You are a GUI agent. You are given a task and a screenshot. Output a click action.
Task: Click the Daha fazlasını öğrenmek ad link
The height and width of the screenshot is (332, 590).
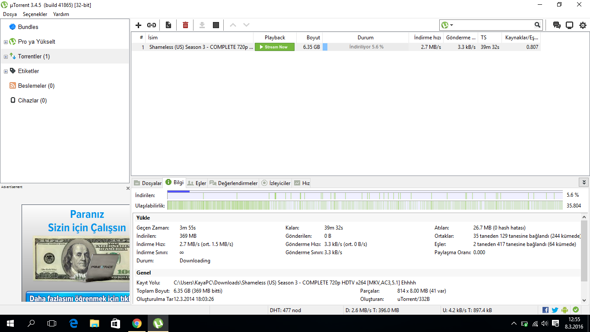(78, 298)
